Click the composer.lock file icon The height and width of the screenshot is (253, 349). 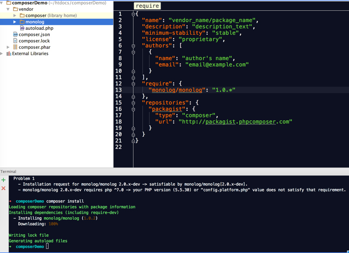tap(15, 41)
